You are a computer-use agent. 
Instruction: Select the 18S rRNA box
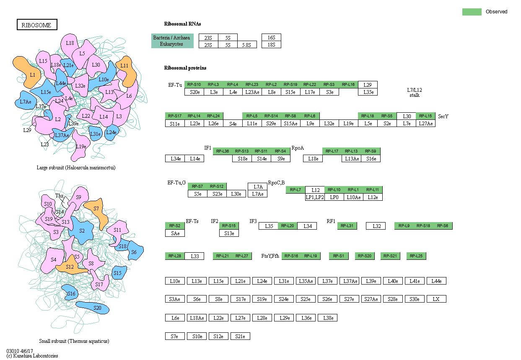[x=271, y=44]
